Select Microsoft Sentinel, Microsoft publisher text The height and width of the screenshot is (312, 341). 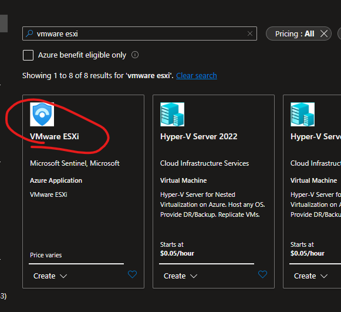(x=75, y=163)
